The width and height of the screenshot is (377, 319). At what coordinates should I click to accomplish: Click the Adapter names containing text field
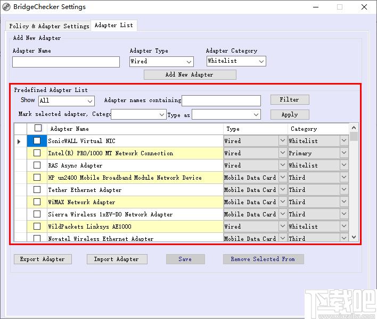pyautogui.click(x=221, y=100)
